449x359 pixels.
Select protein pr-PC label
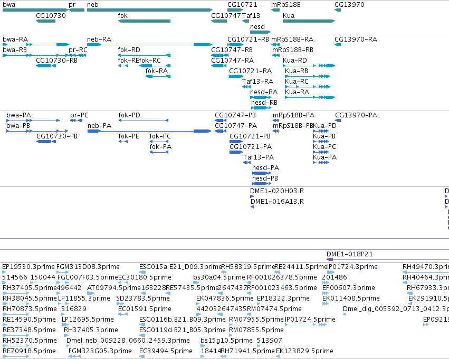79,115
